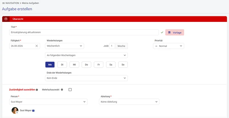Select the Di weekday toggle
Image resolution: width=229 pixels, height=118 pixels.
pyautogui.click(x=62, y=65)
